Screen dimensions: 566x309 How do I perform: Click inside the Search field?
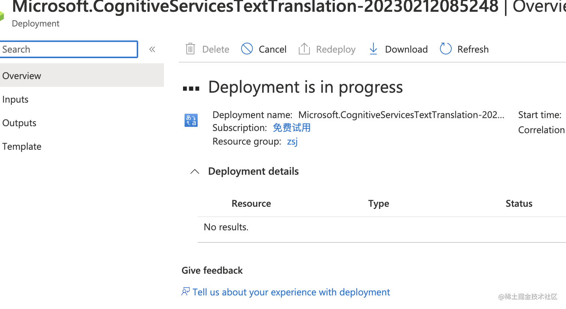tap(69, 49)
